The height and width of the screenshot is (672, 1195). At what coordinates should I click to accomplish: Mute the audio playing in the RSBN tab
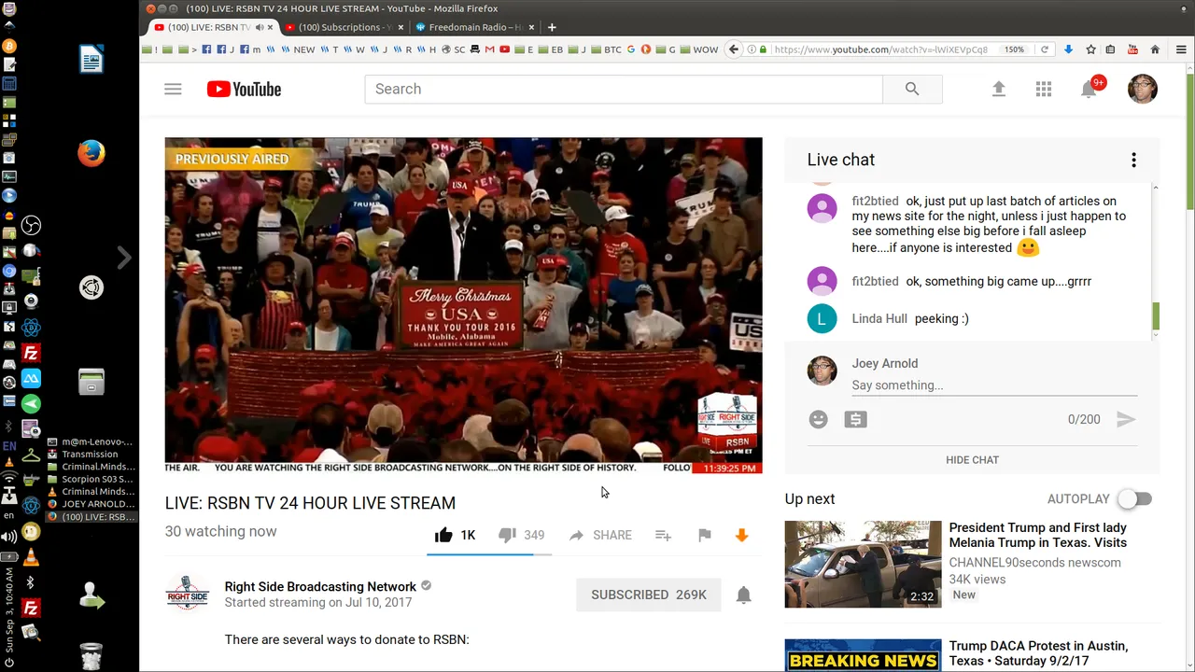coord(260,27)
